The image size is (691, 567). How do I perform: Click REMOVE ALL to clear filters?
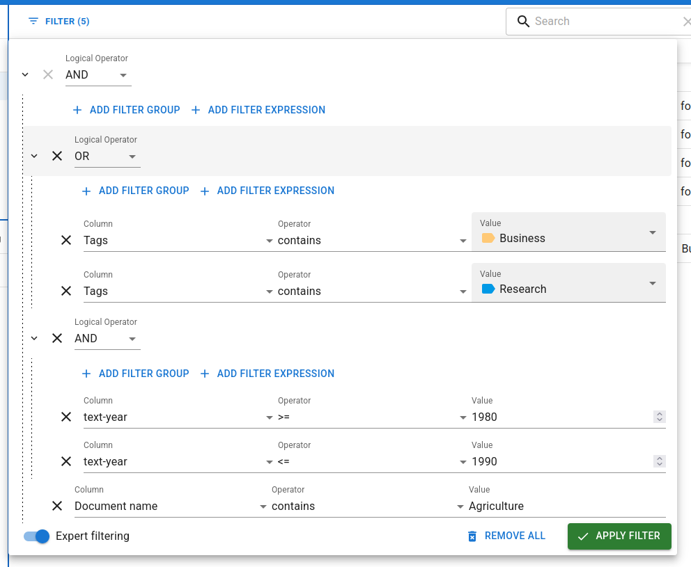pyautogui.click(x=507, y=536)
